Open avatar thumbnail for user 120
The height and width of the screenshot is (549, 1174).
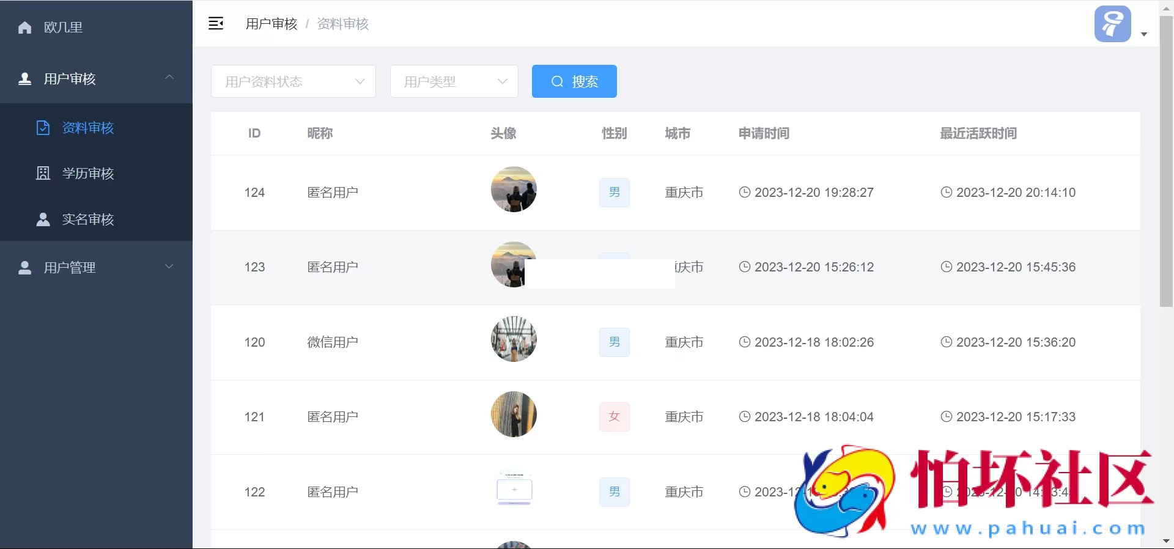(x=514, y=339)
